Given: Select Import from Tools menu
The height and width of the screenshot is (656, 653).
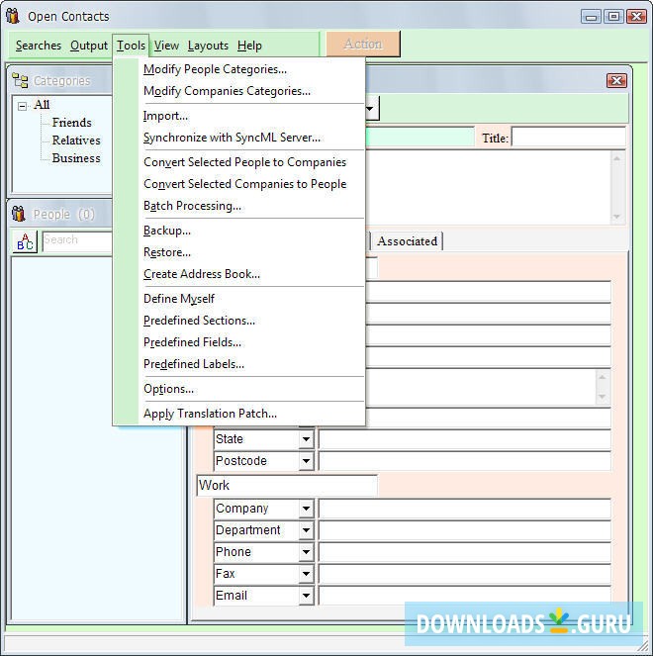Looking at the screenshot, I should point(251,116).
